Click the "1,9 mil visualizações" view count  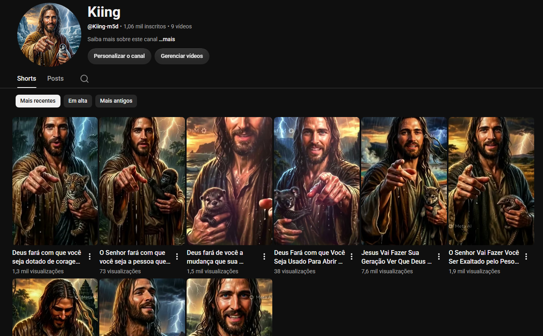coord(475,271)
